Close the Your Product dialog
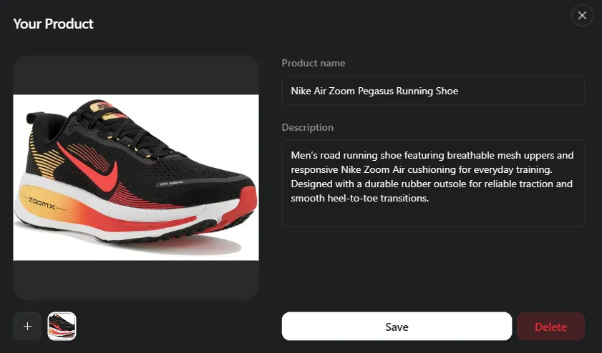The image size is (602, 353). click(x=582, y=15)
